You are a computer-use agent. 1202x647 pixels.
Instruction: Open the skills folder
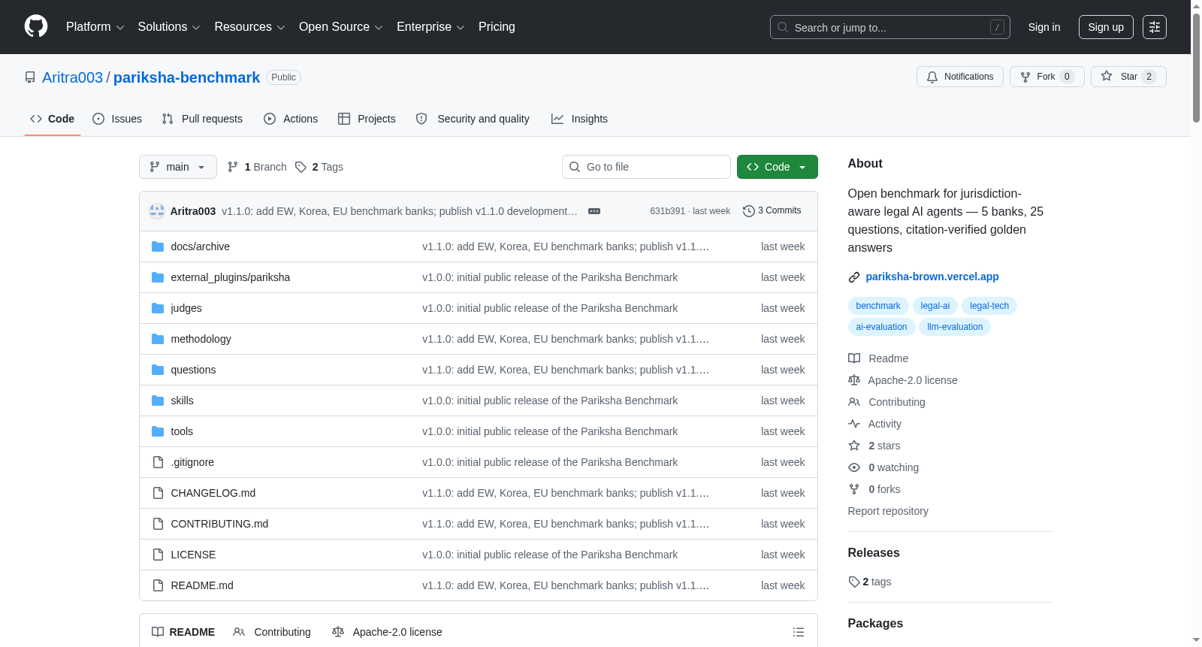pyautogui.click(x=182, y=401)
